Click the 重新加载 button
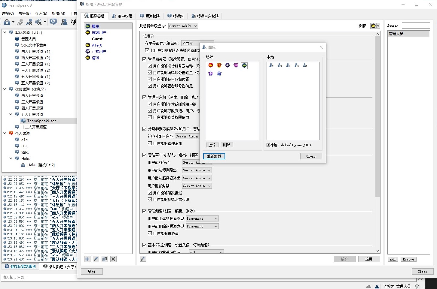Screen dimensions: 437x289 pyautogui.click(x=214, y=156)
